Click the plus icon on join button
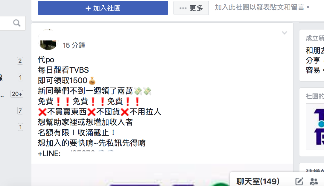 click(88, 8)
